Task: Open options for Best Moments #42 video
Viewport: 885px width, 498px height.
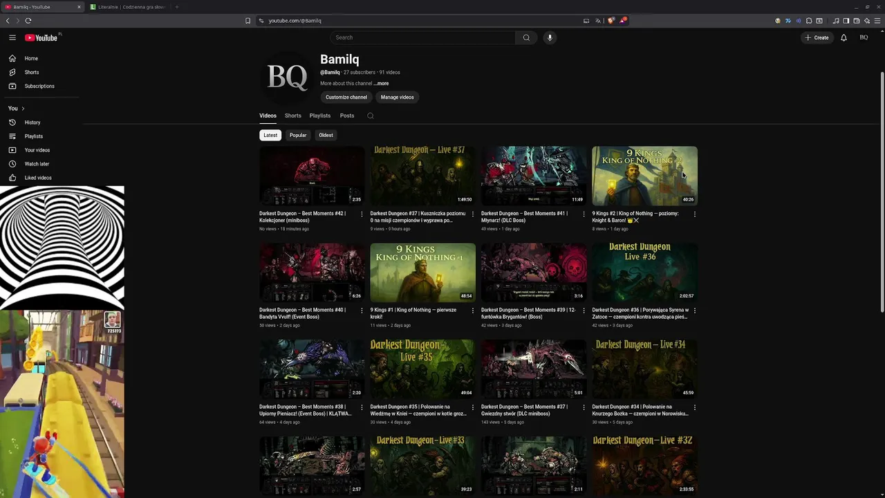Action: click(x=362, y=214)
